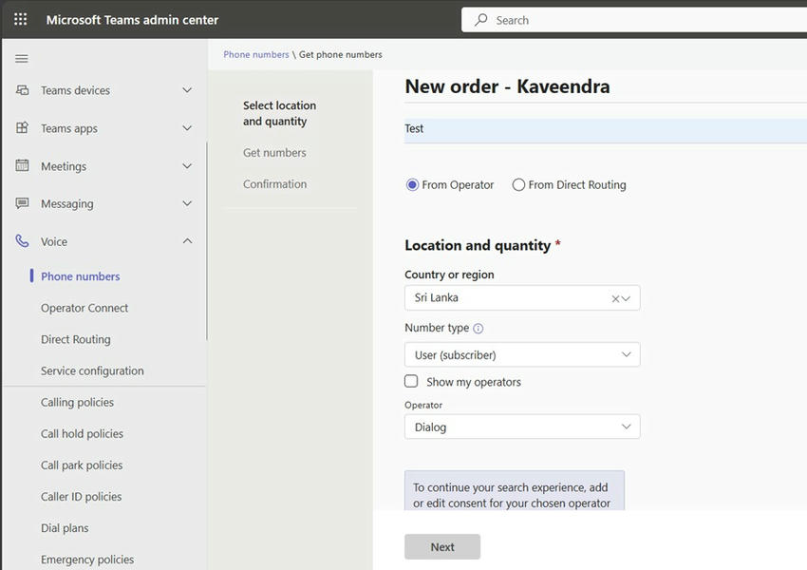Click the search magnifier icon
This screenshot has height=570, width=807.
pos(480,20)
